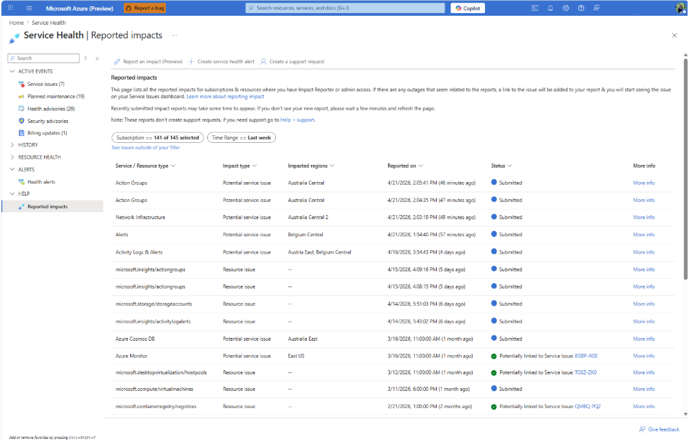Open portal settings gear
The width and height of the screenshot is (688, 441).
point(566,8)
